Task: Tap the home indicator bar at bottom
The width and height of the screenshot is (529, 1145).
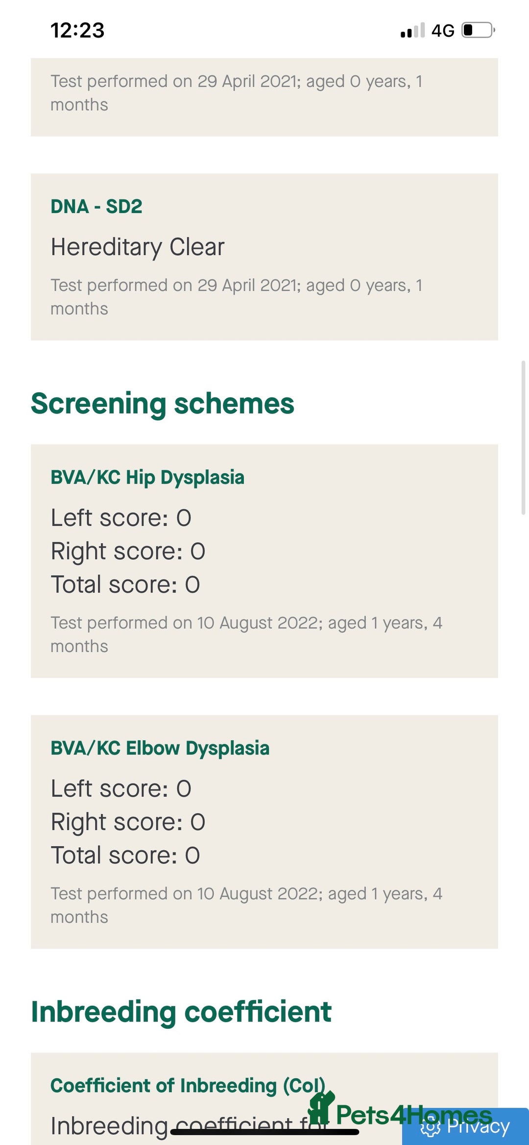Action: pyautogui.click(x=264, y=1132)
